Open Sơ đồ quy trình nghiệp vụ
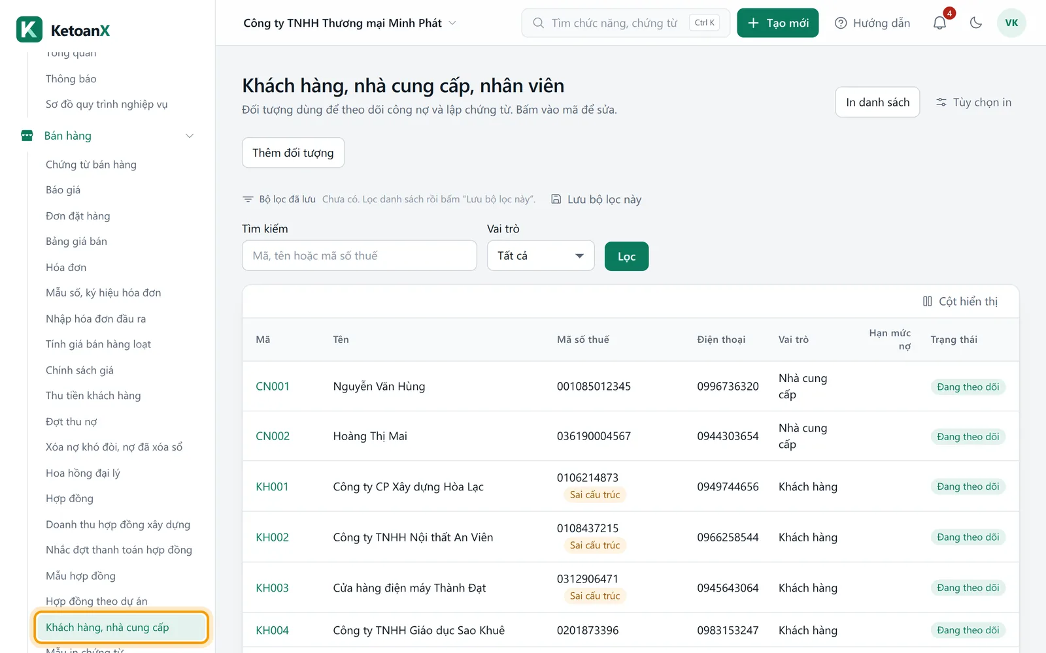 pyautogui.click(x=107, y=104)
